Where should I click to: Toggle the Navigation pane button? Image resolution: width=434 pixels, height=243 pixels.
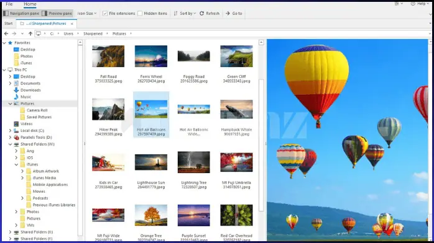click(x=21, y=13)
